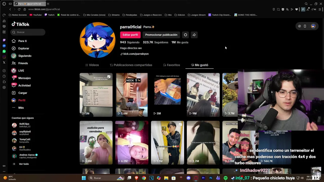
Task: Switch to Videos tab
Action: pyautogui.click(x=92, y=65)
